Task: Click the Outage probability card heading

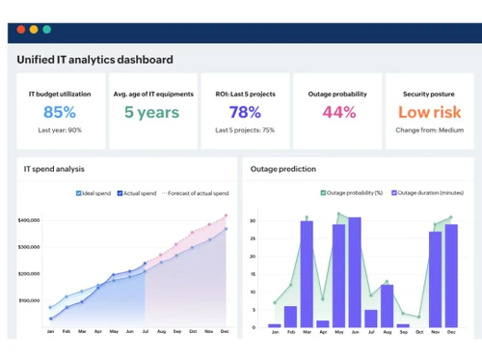Action: point(337,94)
